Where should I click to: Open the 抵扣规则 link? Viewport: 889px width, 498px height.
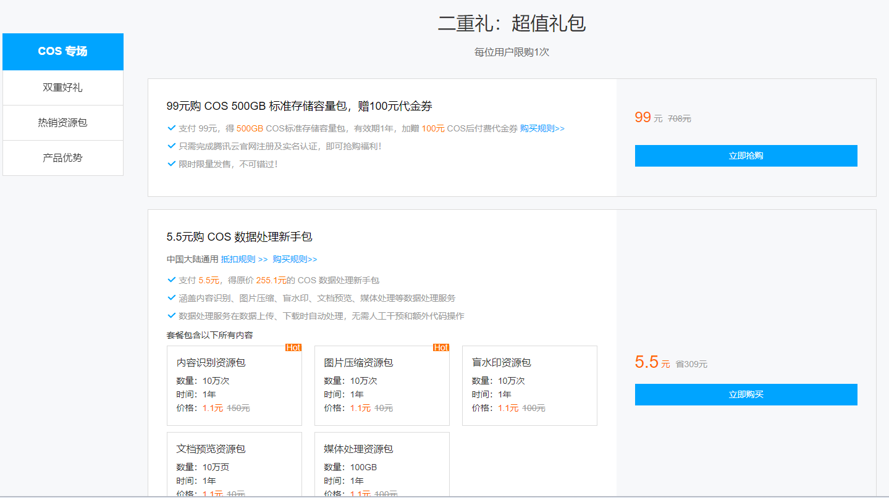pos(244,259)
